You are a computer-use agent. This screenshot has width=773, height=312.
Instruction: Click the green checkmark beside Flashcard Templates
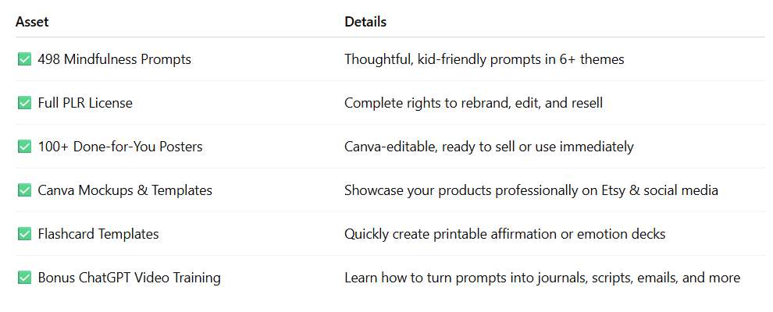(24, 234)
